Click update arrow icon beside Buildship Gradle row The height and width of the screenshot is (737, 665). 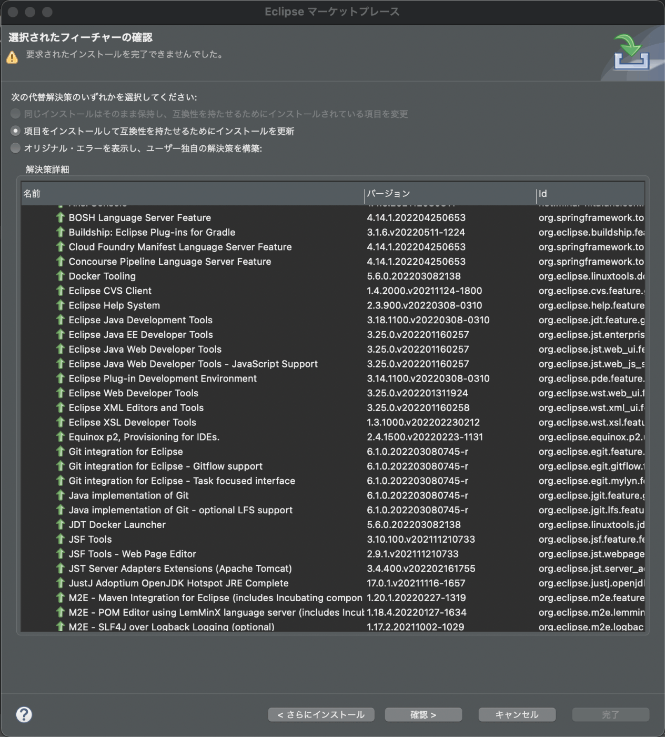[x=61, y=232]
